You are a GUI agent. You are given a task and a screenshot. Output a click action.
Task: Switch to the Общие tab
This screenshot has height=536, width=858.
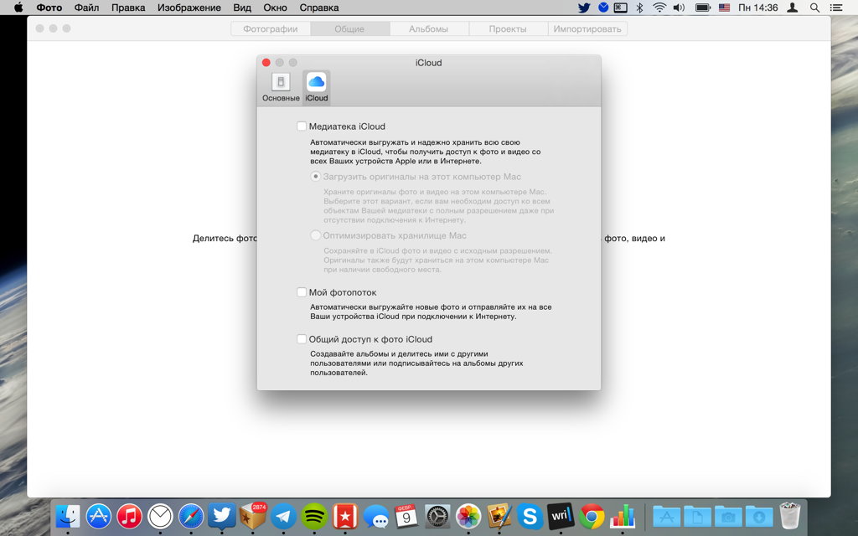(349, 29)
